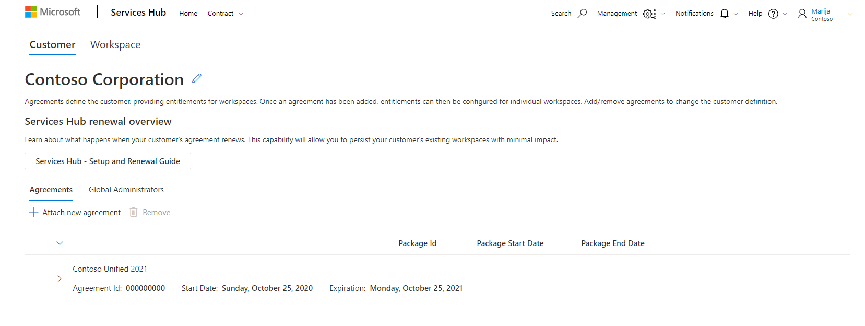Image resolution: width=865 pixels, height=326 pixels.
Task: Open the Notifications bell icon
Action: coord(725,14)
